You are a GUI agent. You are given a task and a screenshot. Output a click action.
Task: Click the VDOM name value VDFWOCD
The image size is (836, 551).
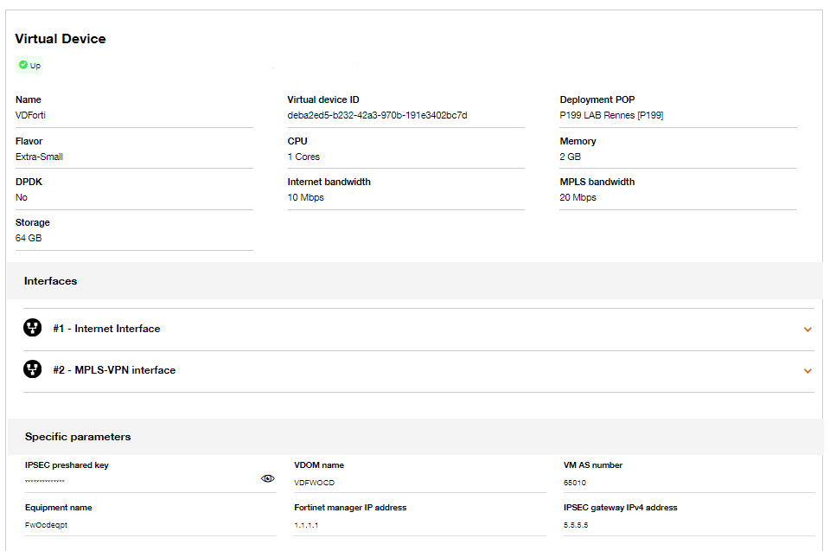coord(314,483)
